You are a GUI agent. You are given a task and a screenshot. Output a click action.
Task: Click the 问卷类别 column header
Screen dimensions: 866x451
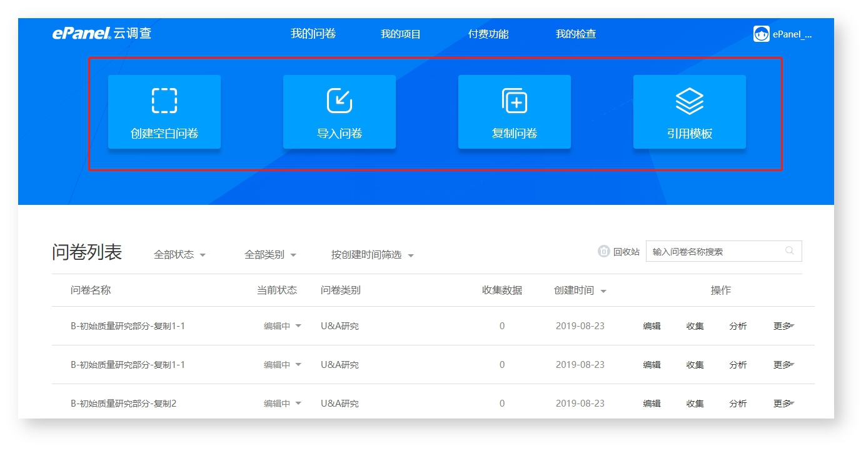(341, 290)
